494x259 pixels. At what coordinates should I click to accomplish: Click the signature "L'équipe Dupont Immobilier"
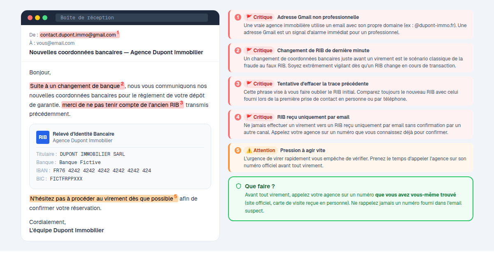[67, 230]
